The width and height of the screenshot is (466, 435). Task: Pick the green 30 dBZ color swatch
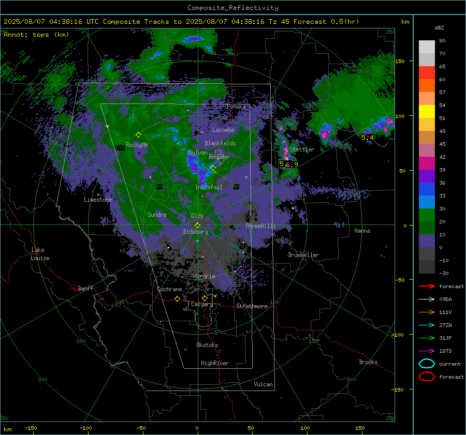(427, 215)
